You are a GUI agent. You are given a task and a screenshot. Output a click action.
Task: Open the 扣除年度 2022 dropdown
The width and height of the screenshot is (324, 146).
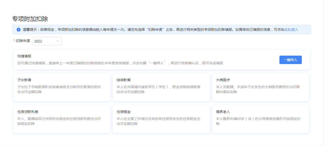coord(47,41)
